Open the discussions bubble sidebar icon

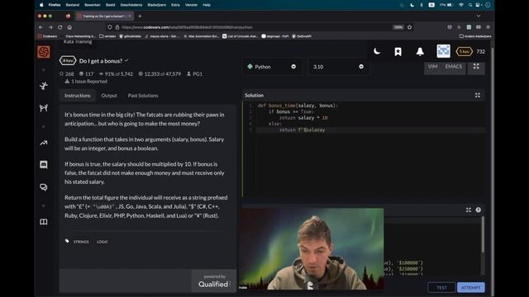(x=44, y=187)
